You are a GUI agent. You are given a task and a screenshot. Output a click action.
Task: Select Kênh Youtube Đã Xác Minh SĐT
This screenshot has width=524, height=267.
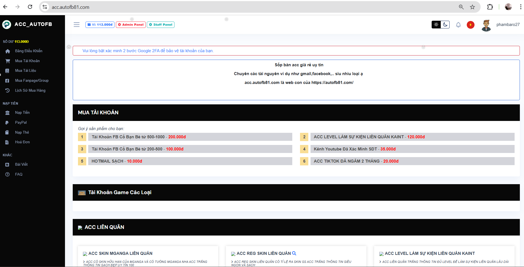coord(412,149)
